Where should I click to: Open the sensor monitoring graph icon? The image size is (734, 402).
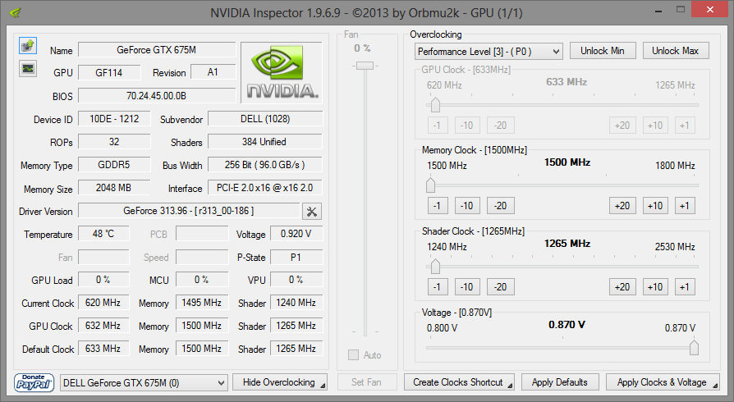[28, 69]
